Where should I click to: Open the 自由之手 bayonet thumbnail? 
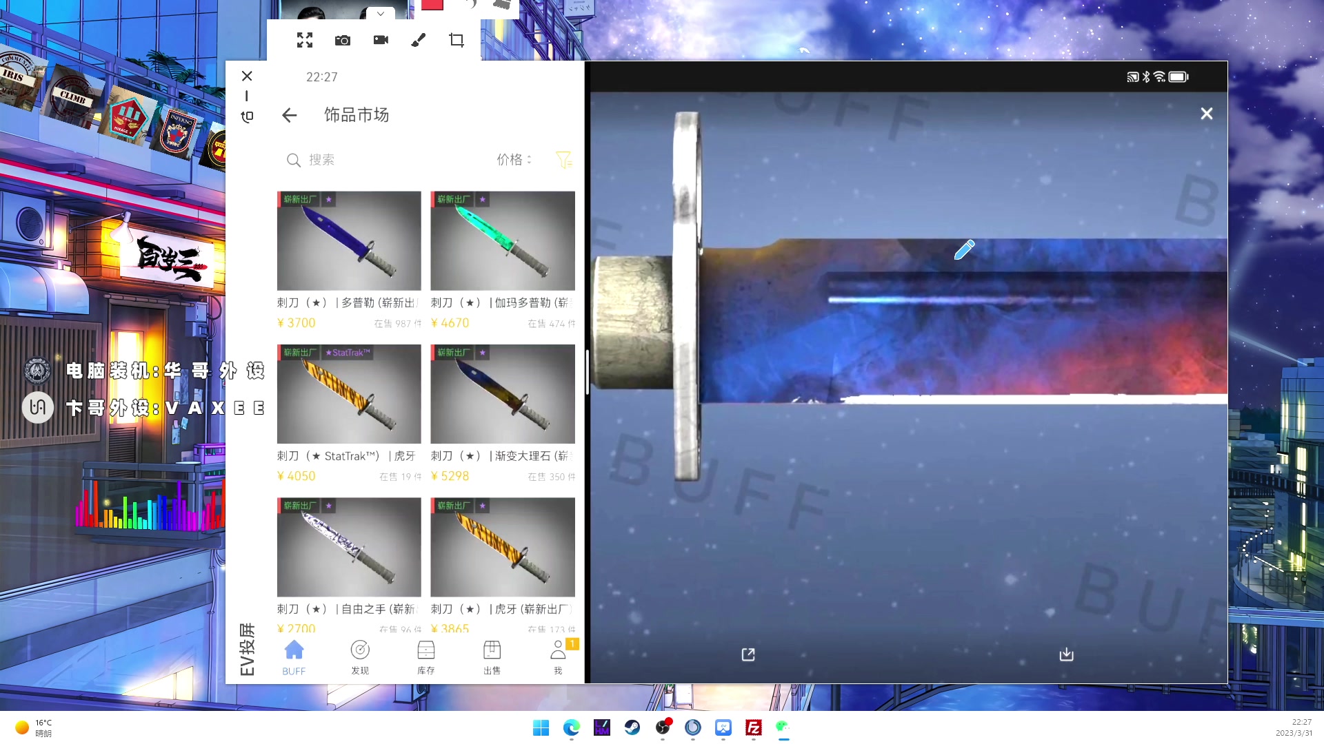[x=349, y=547]
